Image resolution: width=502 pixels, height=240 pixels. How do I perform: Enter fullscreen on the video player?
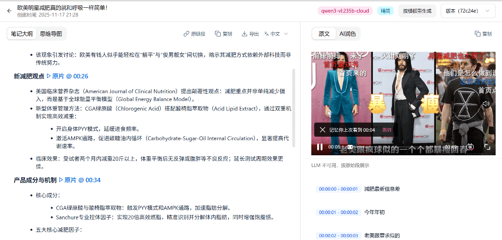(487, 146)
